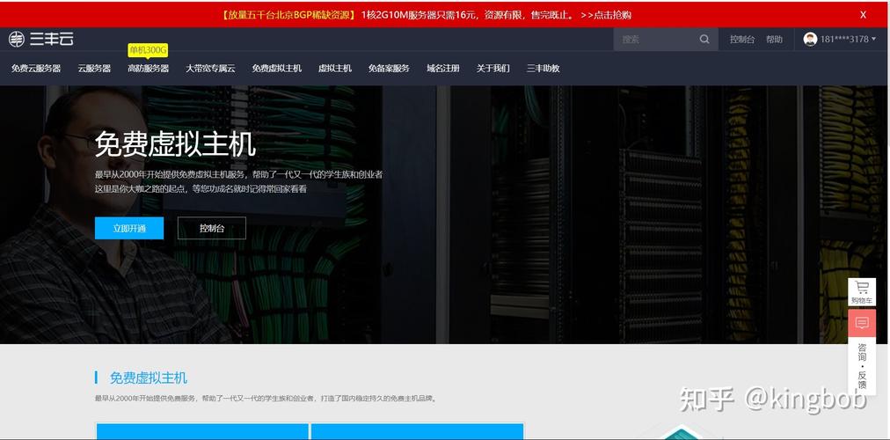Open 控制台 link in top bar
The height and width of the screenshot is (440, 890).
point(742,40)
